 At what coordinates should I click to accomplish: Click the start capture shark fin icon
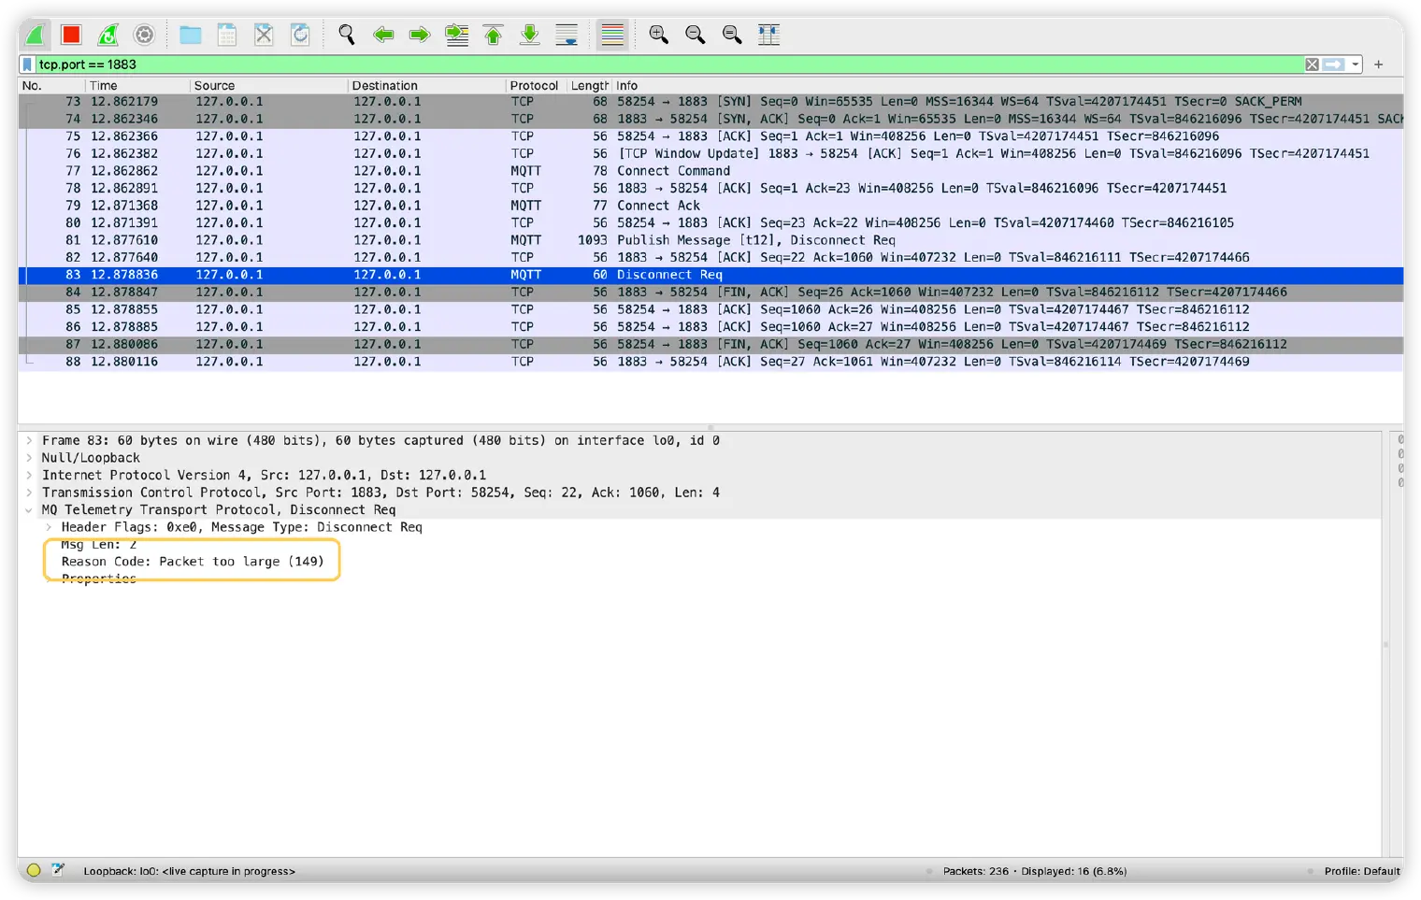tap(35, 35)
